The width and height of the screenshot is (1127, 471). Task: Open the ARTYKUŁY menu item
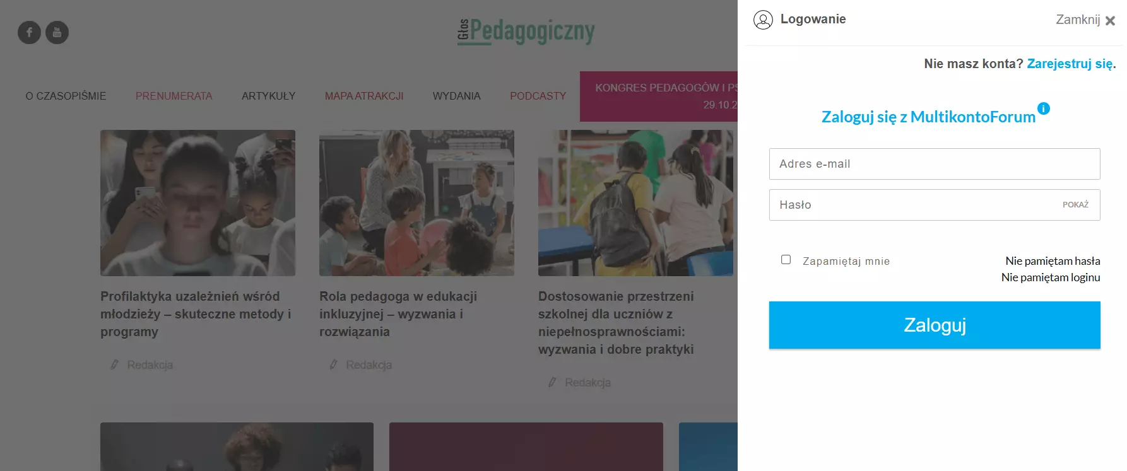pos(268,96)
